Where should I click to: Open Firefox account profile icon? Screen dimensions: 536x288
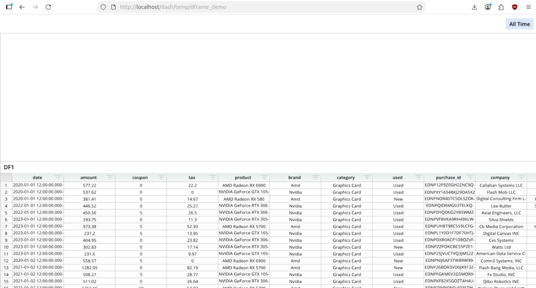click(x=488, y=7)
